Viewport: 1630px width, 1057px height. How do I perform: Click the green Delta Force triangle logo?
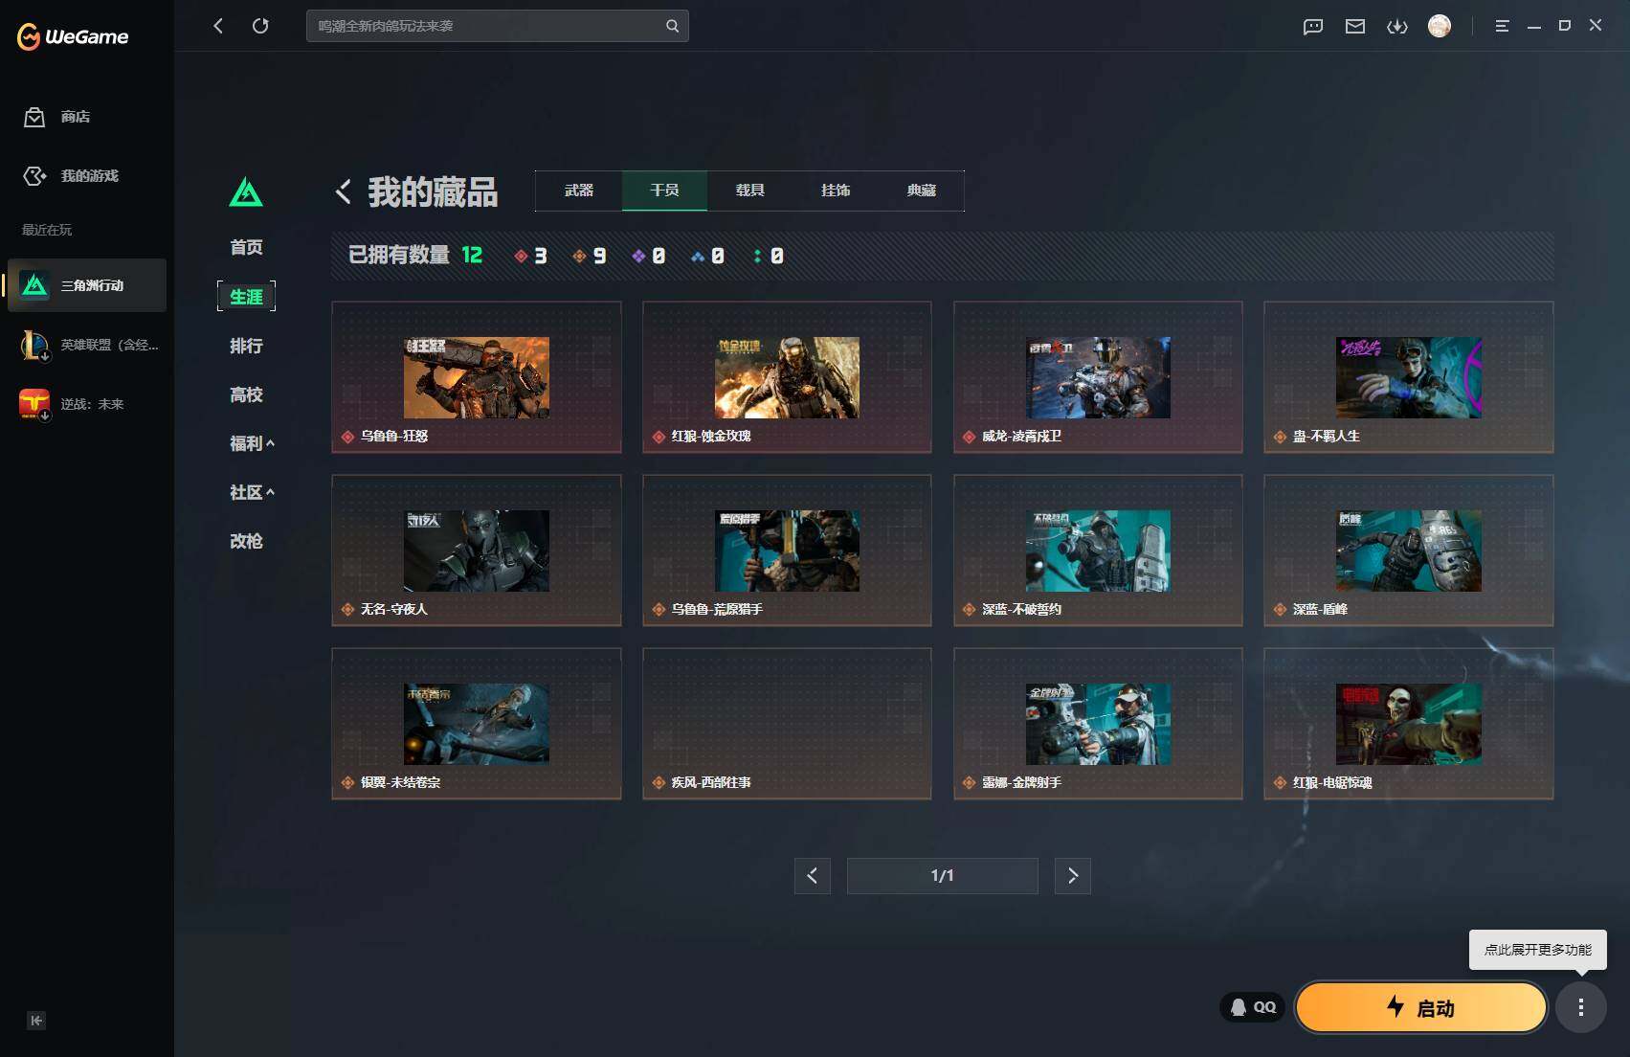(x=246, y=191)
